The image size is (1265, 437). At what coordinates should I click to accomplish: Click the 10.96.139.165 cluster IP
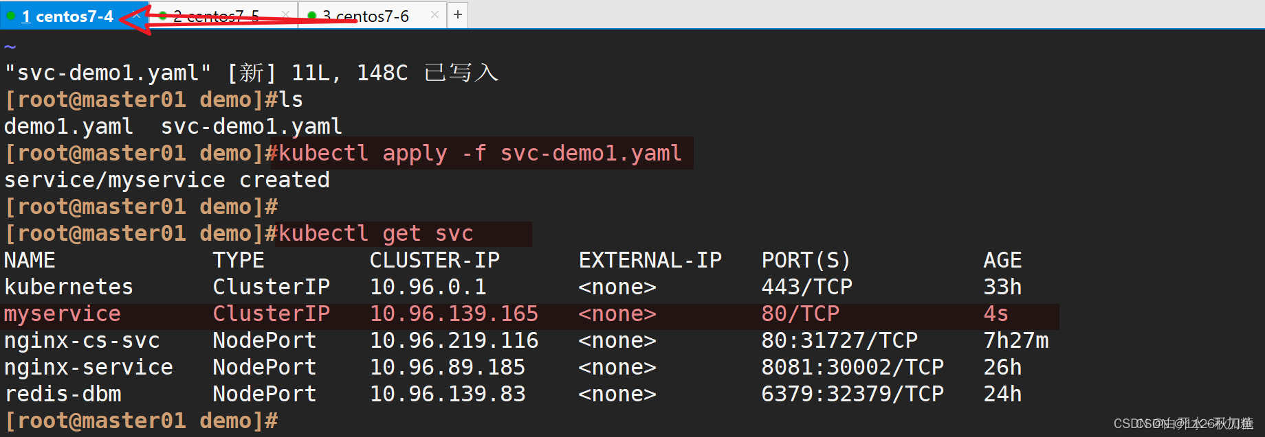tap(454, 314)
